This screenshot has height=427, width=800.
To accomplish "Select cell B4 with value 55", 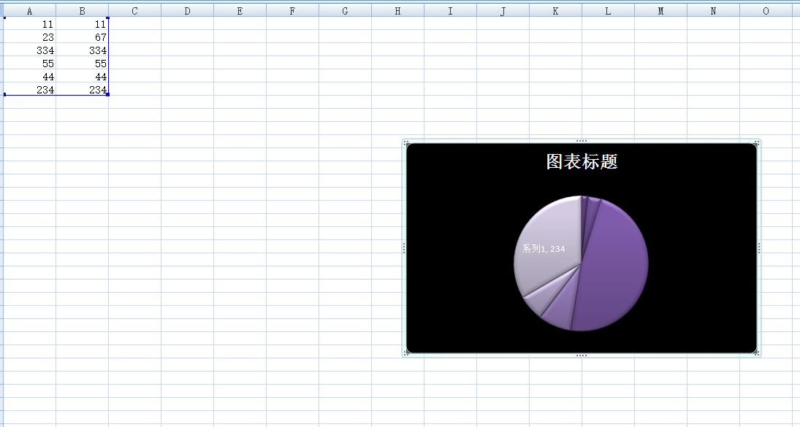I will 82,64.
